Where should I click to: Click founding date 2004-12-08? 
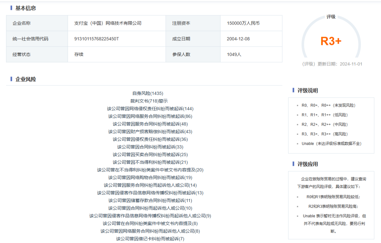238,39
